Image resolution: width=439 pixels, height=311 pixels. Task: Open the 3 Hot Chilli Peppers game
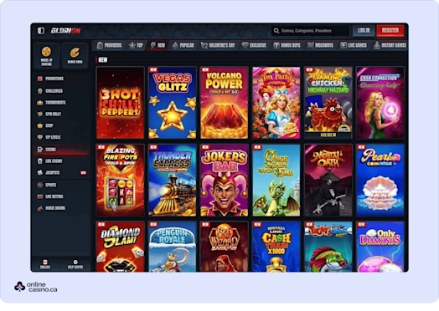coord(120,103)
